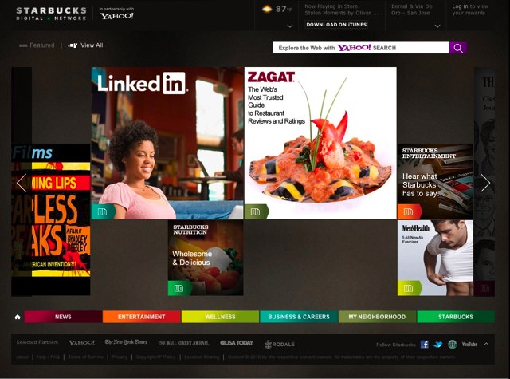Open the YouTube icon in footer

point(469,344)
